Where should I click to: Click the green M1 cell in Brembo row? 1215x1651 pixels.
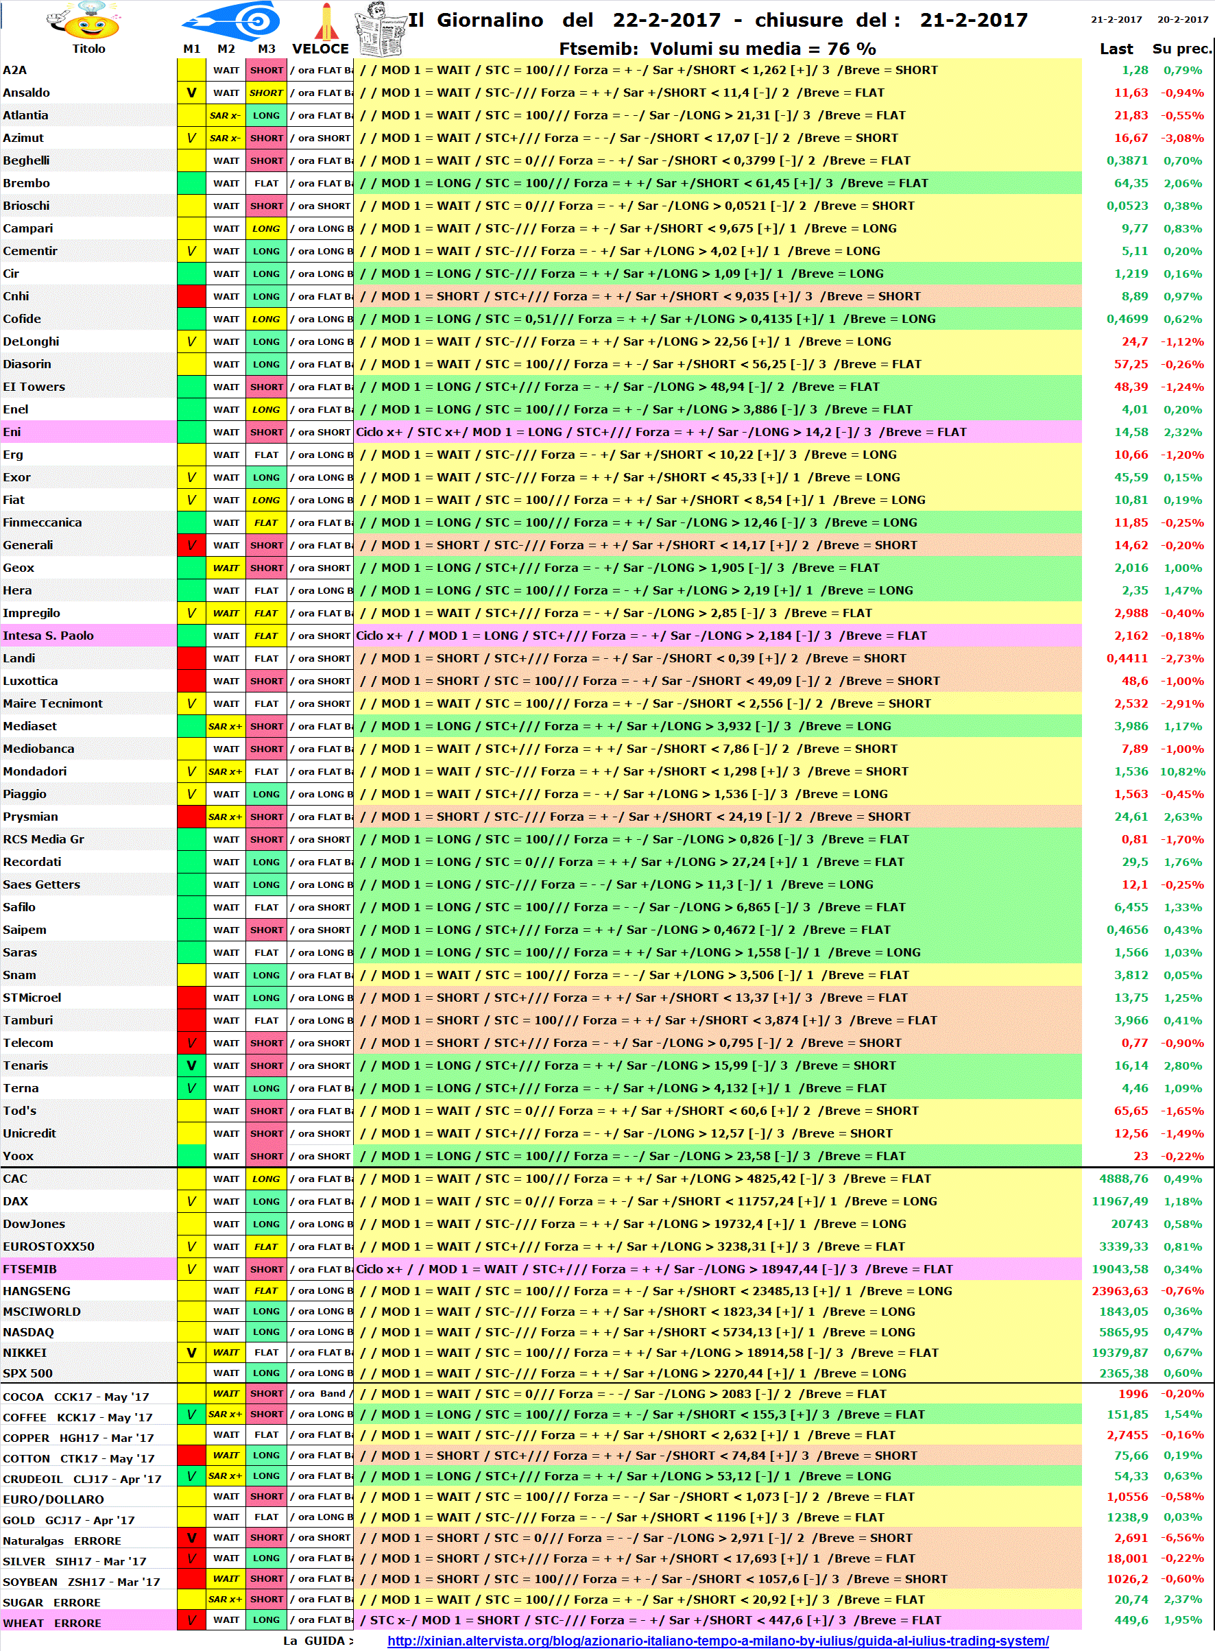(191, 183)
